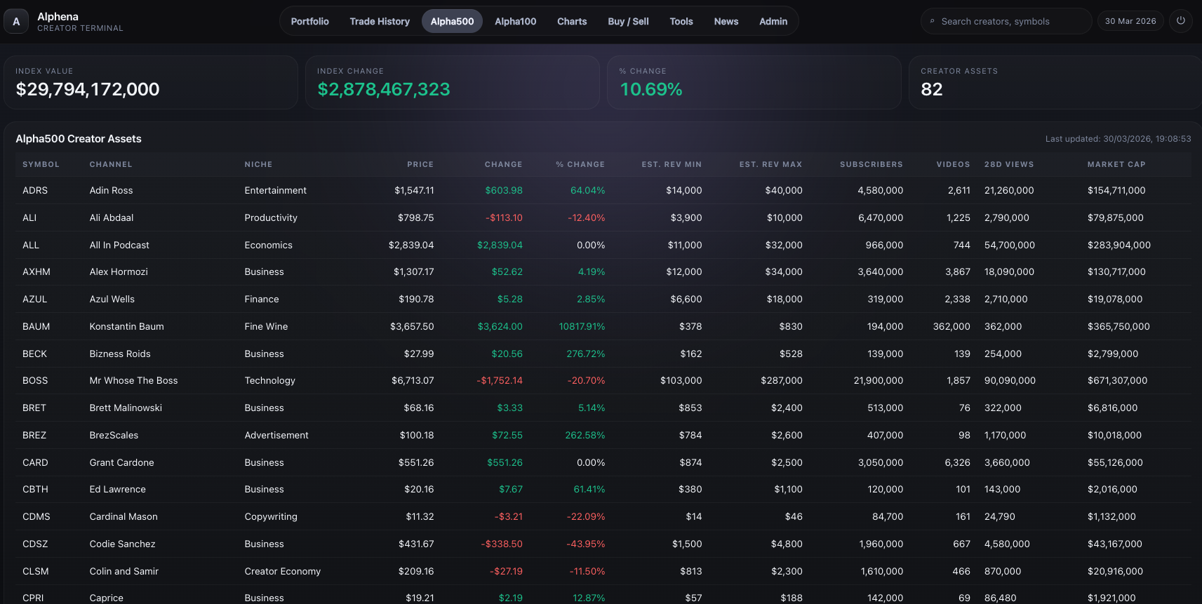Image resolution: width=1202 pixels, height=604 pixels.
Task: Sort by the 28D VIEWS column header
Action: click(x=1009, y=164)
